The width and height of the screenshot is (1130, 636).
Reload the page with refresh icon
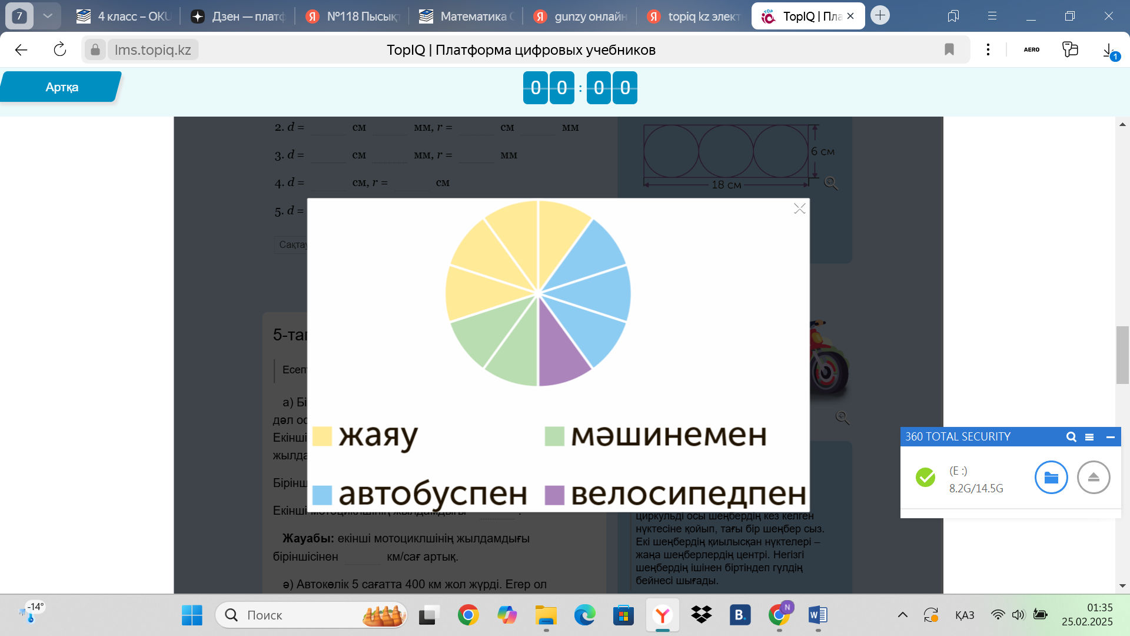[59, 50]
